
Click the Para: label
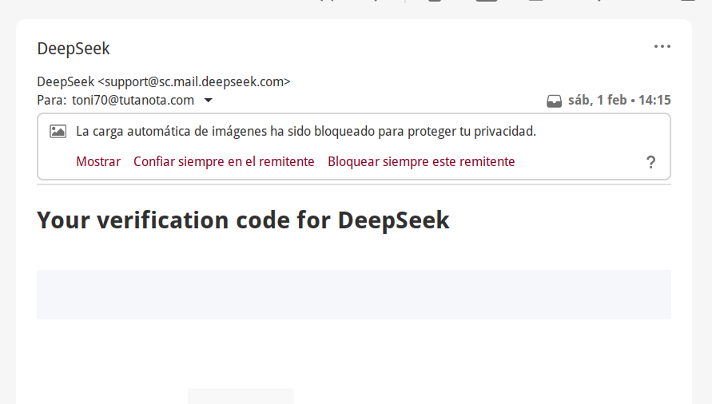(51, 100)
